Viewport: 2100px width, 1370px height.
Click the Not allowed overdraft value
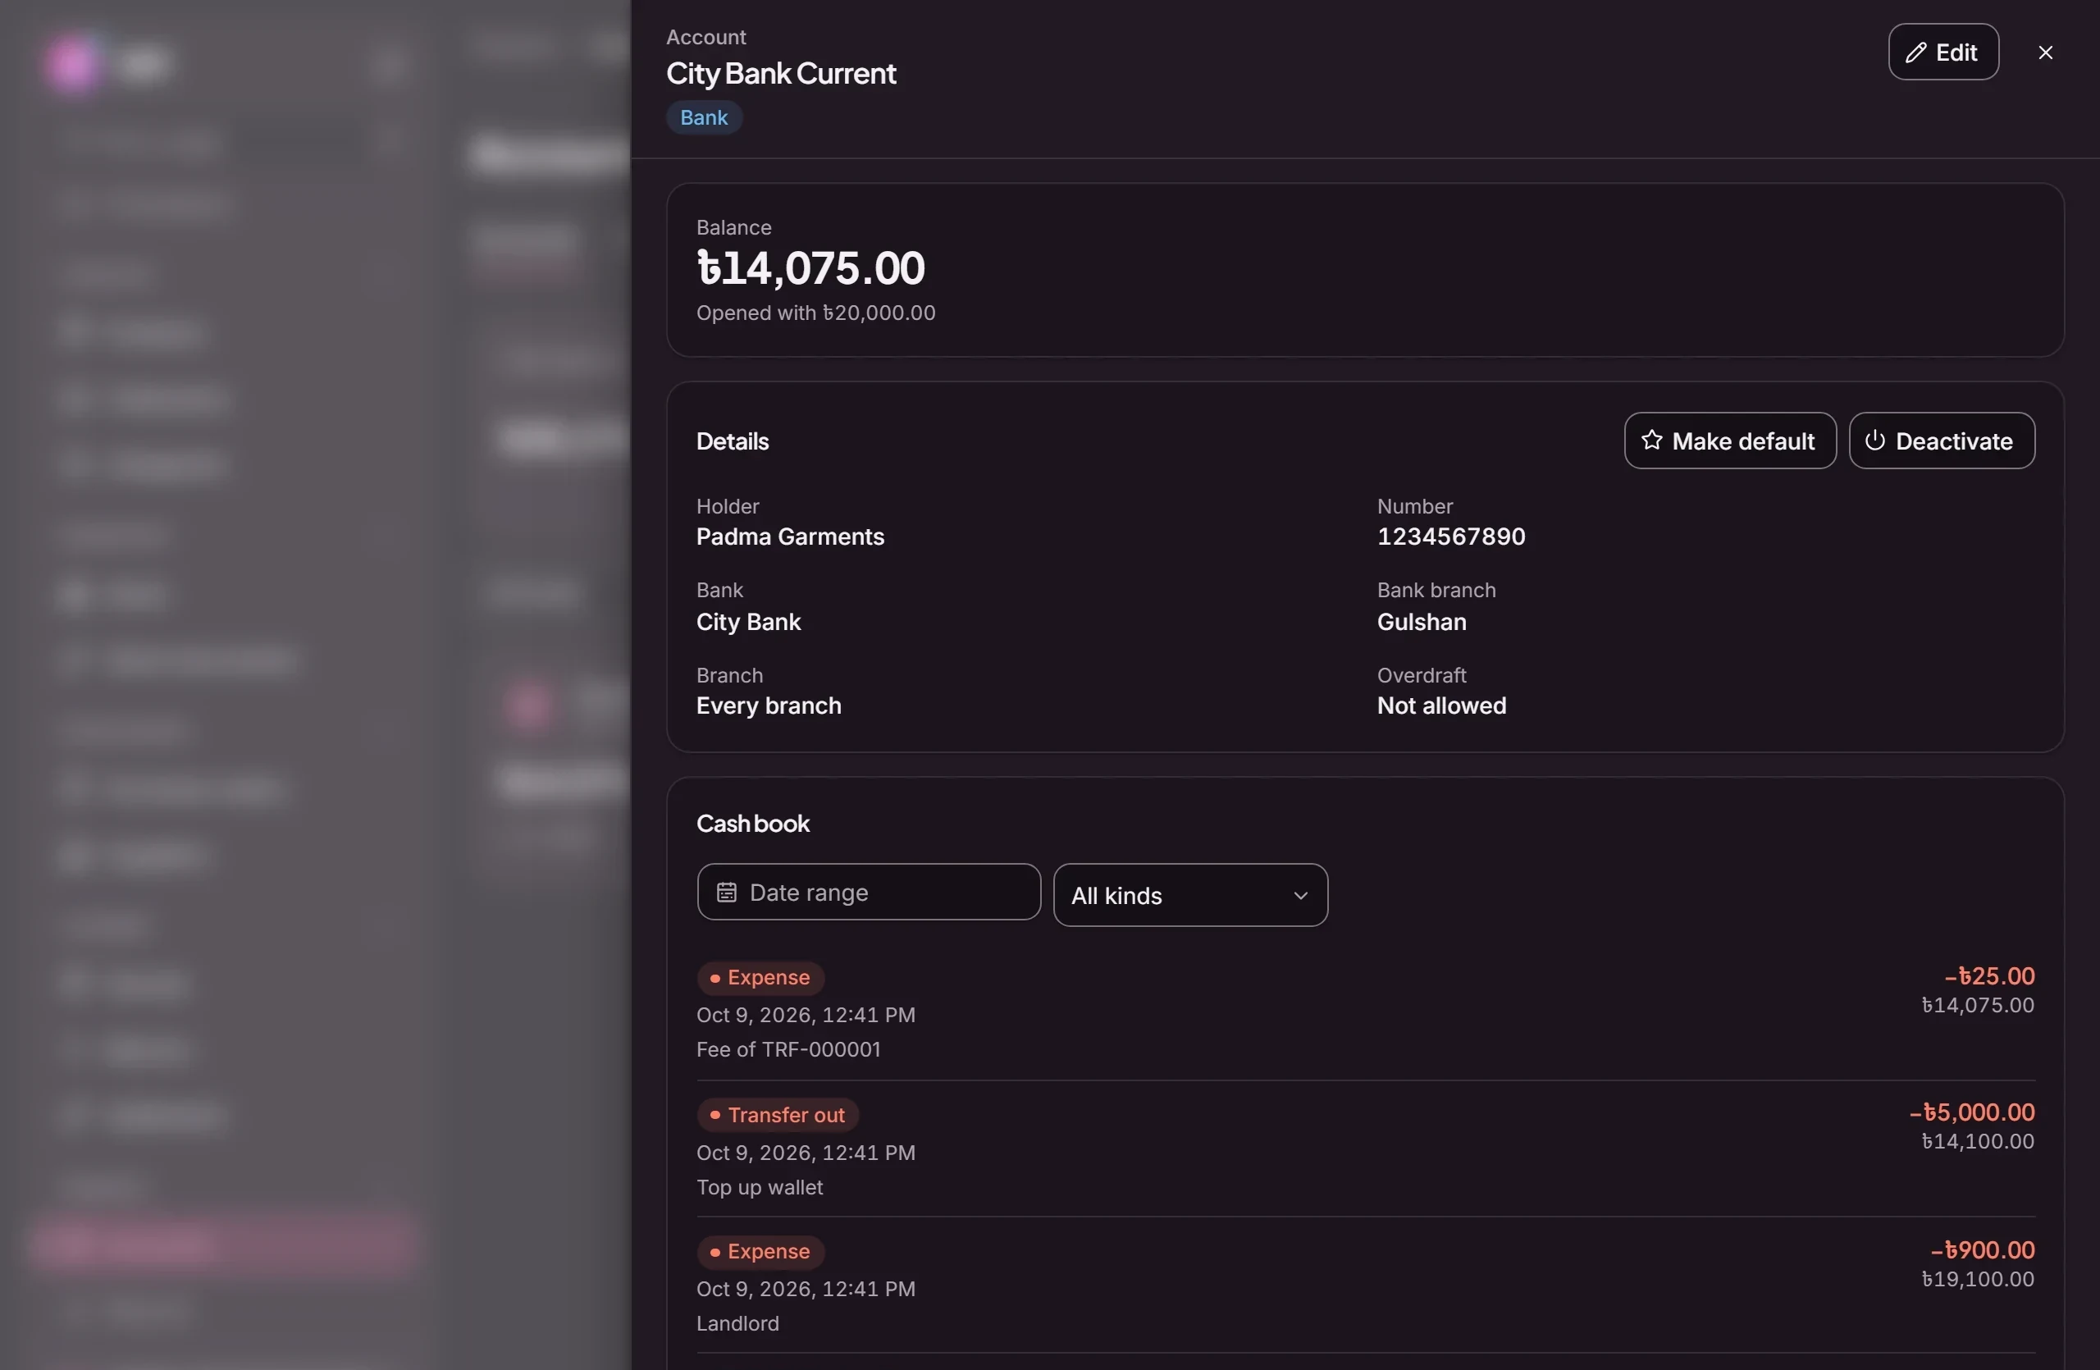[x=1442, y=706]
